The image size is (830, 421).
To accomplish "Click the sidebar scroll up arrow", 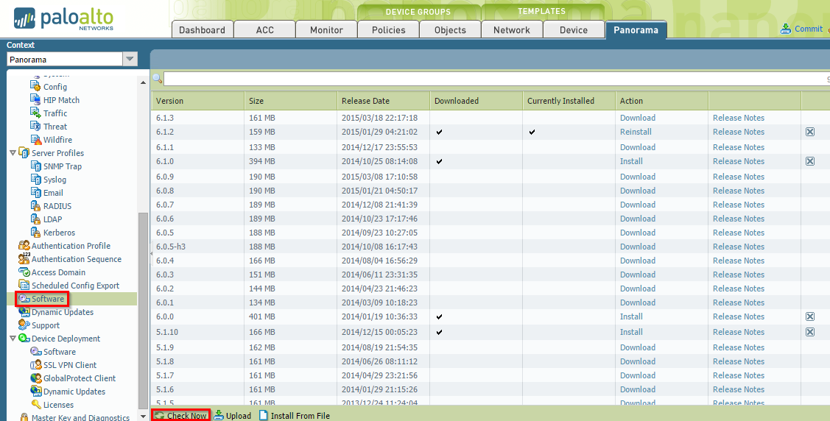I will pyautogui.click(x=143, y=82).
